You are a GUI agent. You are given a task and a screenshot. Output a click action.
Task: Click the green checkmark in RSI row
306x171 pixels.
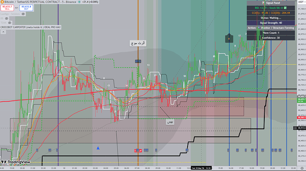(x=285, y=8)
